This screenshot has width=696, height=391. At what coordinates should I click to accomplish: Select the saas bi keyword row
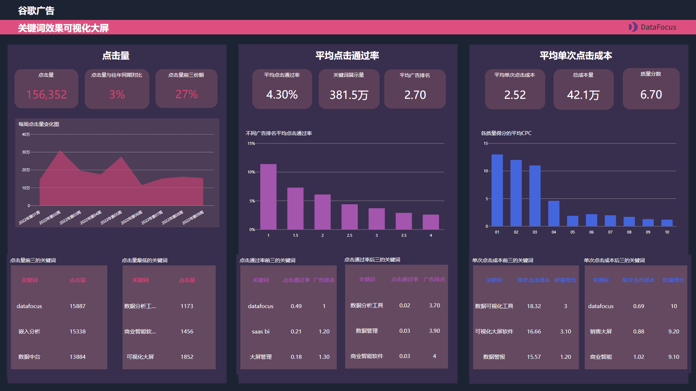tap(289, 331)
